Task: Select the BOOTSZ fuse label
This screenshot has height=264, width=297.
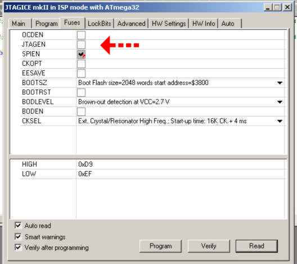Action: [x=34, y=83]
